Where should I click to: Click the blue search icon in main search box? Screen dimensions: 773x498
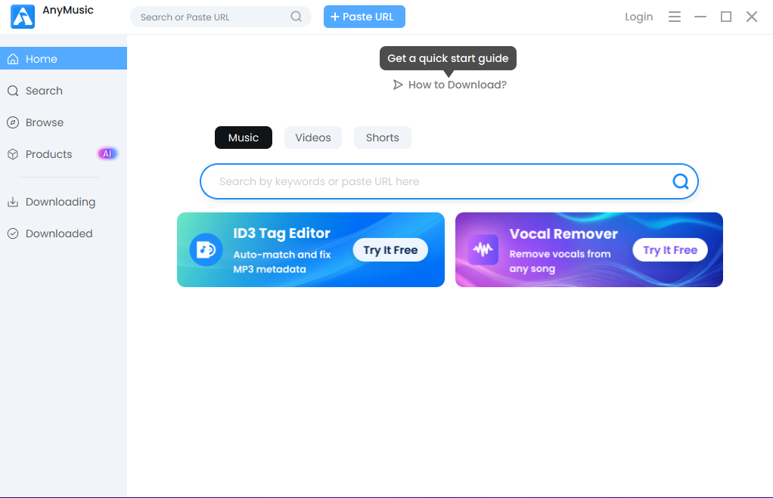coord(680,181)
